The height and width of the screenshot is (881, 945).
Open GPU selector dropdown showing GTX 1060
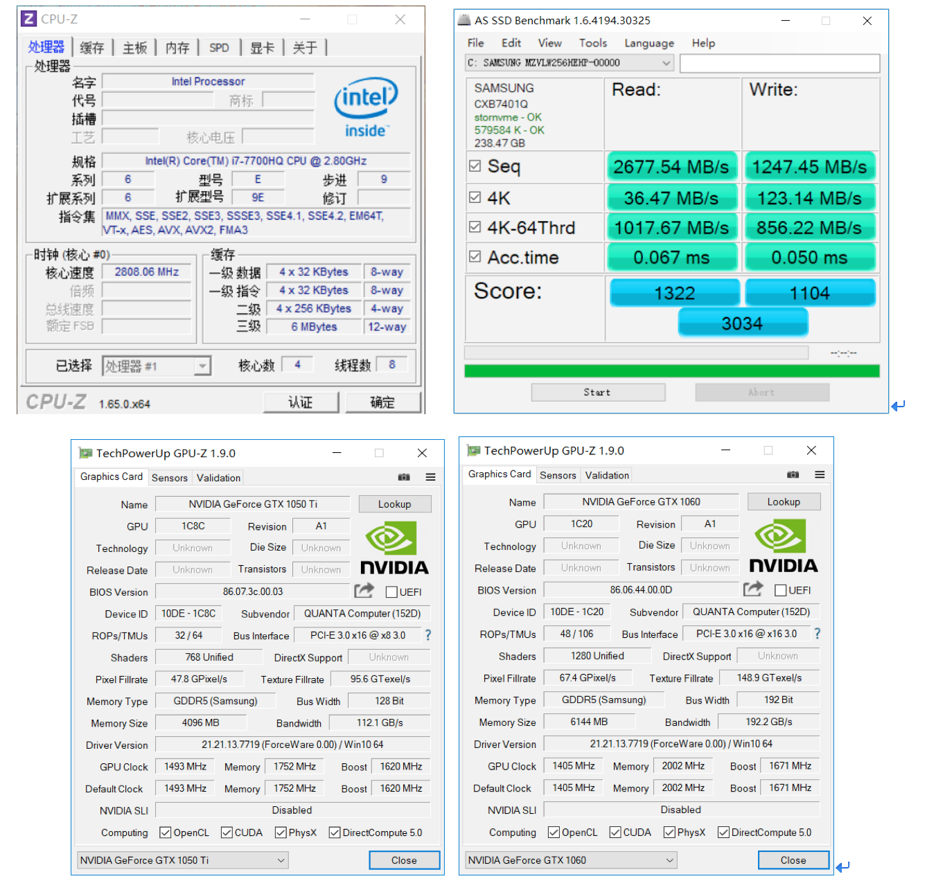(x=571, y=860)
